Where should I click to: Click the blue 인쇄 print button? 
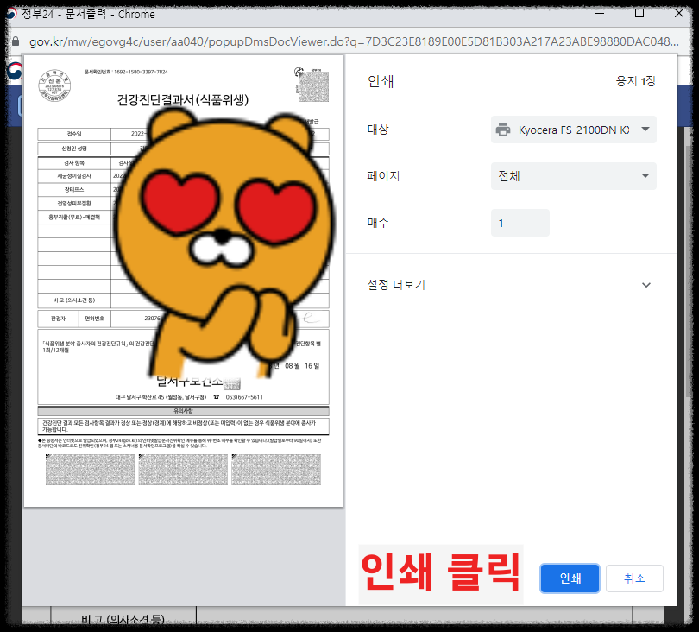570,578
